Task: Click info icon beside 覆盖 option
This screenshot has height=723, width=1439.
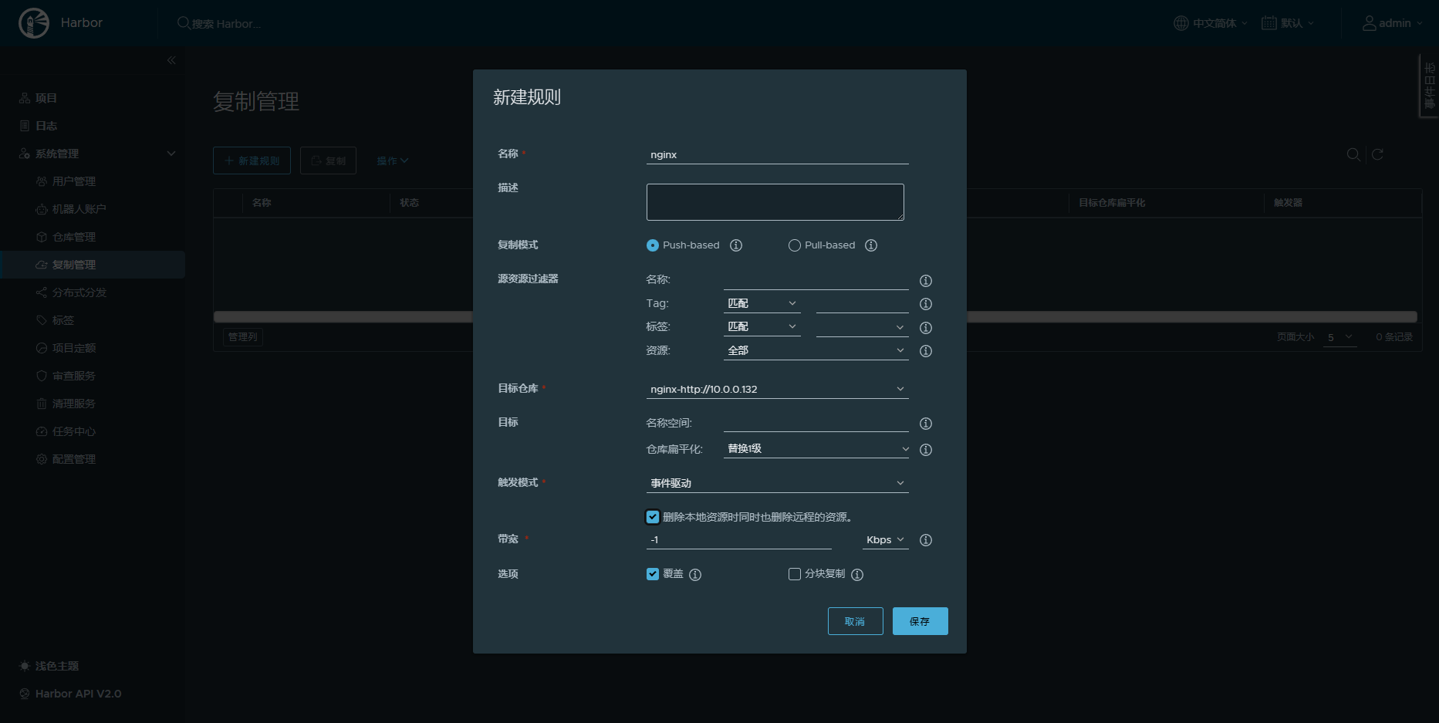Action: pos(695,575)
